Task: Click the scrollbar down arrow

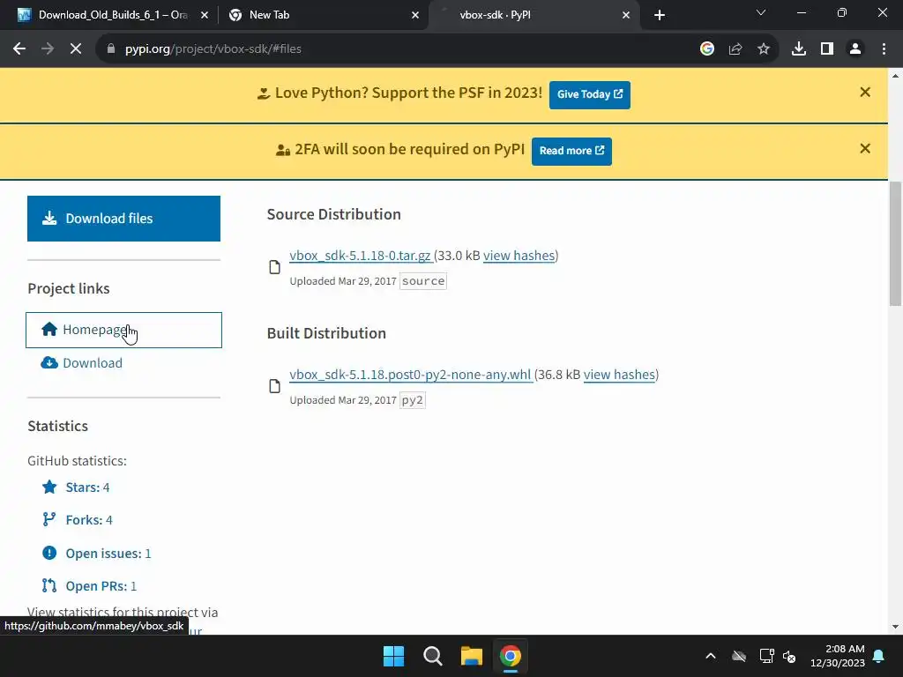Action: coord(895,627)
